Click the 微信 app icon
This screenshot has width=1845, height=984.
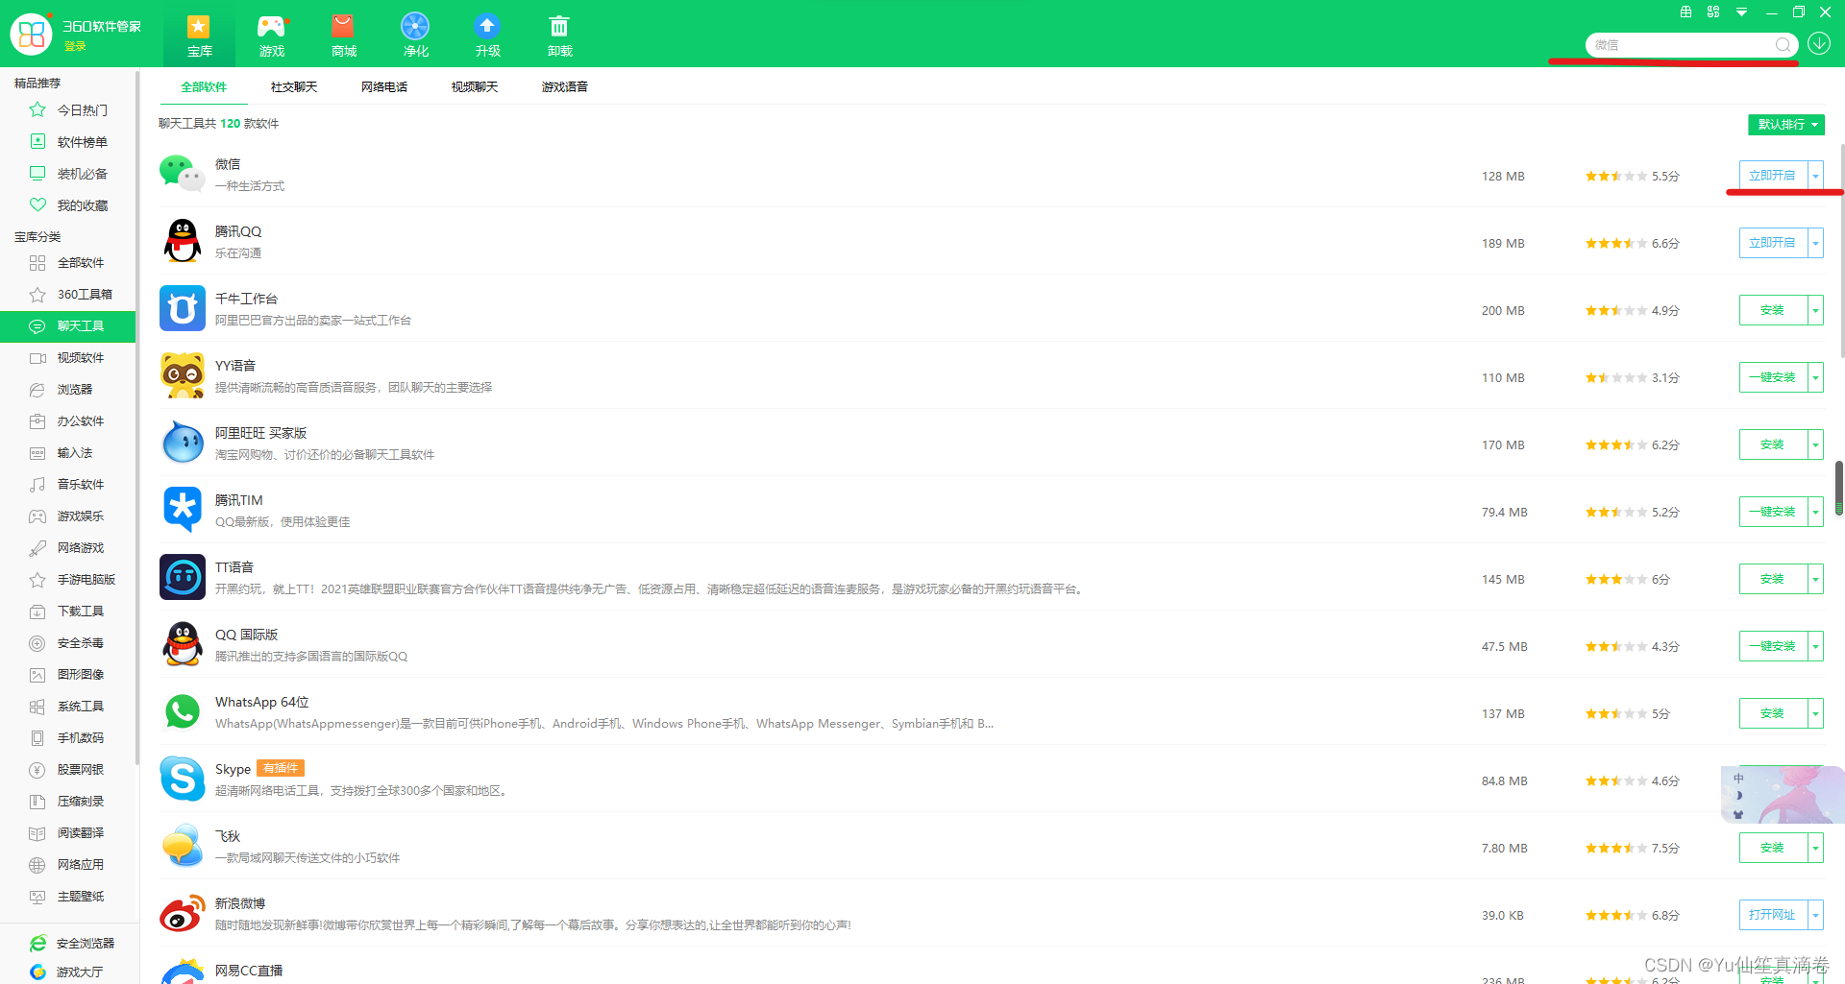click(x=182, y=174)
